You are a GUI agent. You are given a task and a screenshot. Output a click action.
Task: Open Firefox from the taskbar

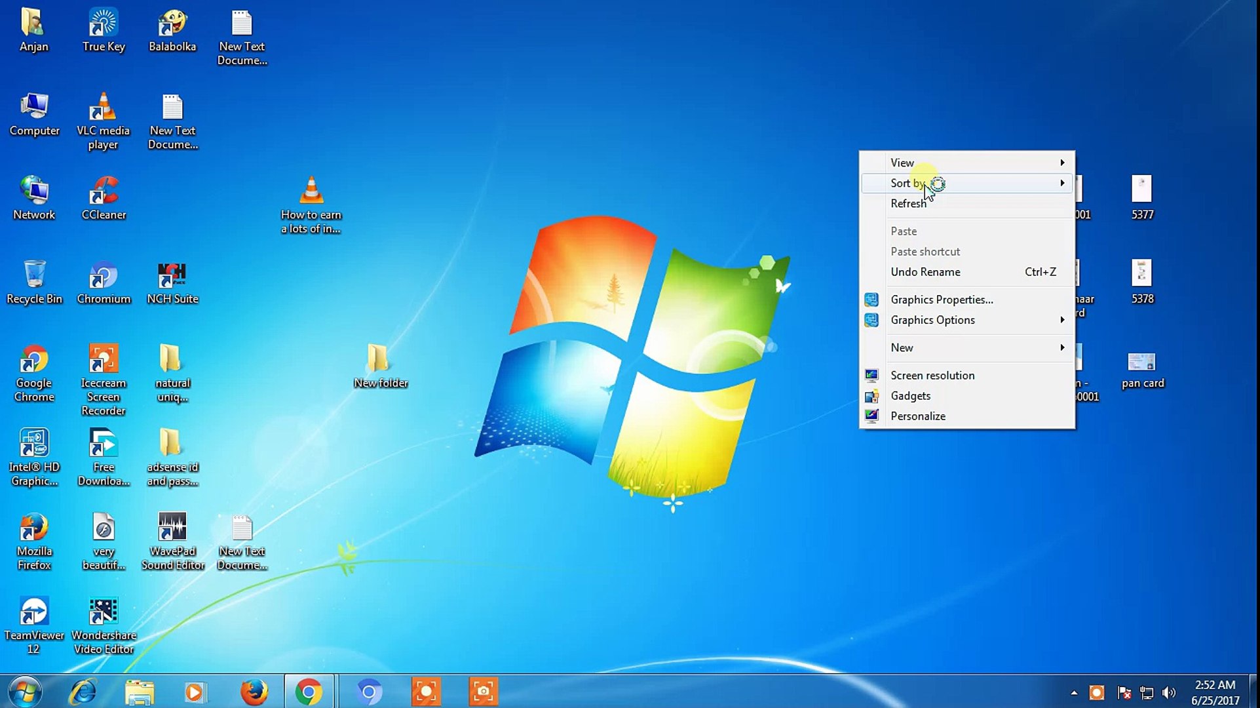pos(254,692)
